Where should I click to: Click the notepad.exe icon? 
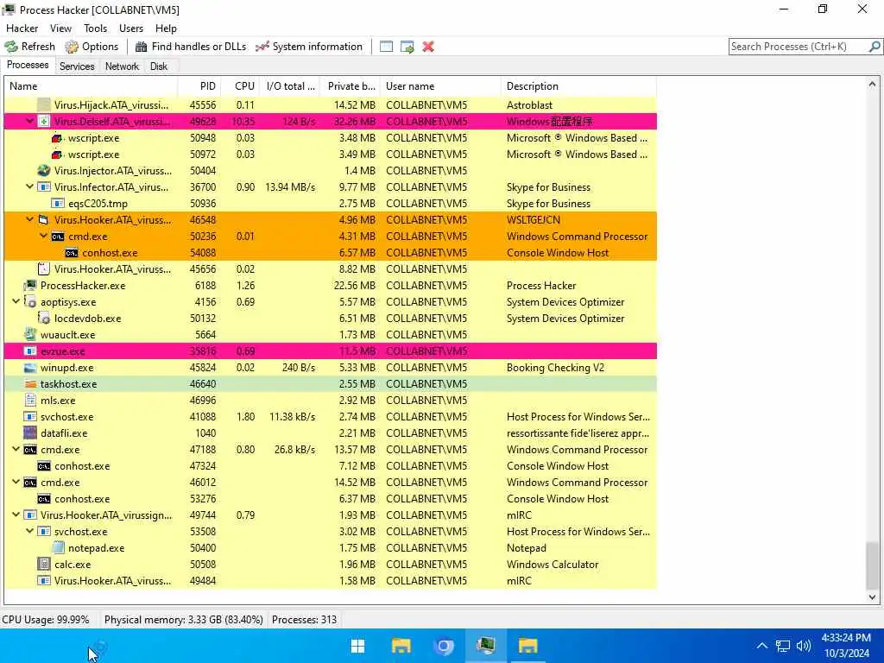tap(58, 548)
